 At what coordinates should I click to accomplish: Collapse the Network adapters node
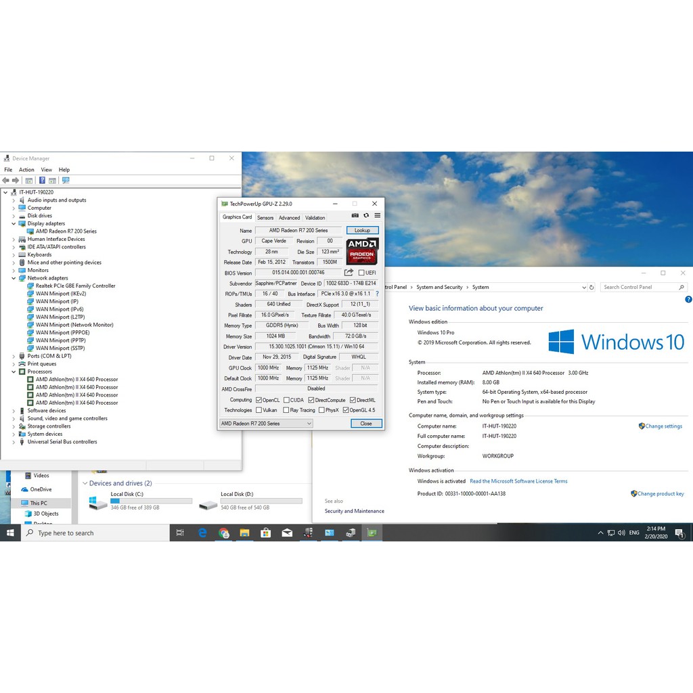14,278
